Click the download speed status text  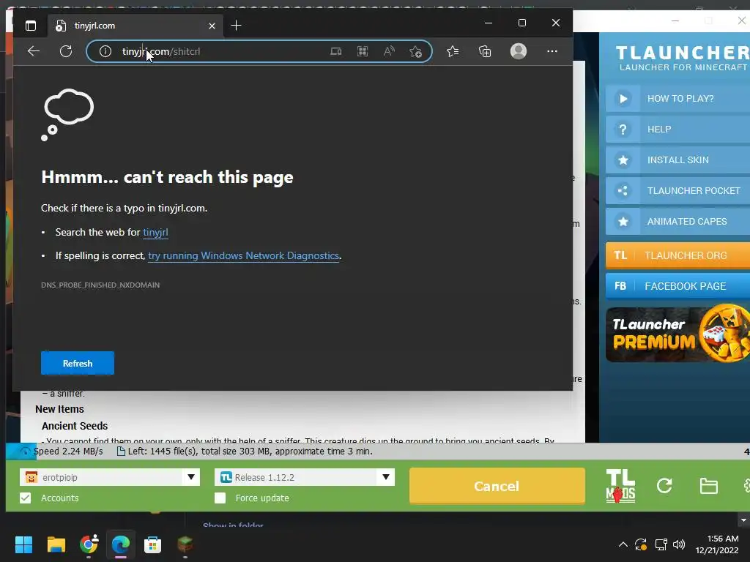(68, 451)
